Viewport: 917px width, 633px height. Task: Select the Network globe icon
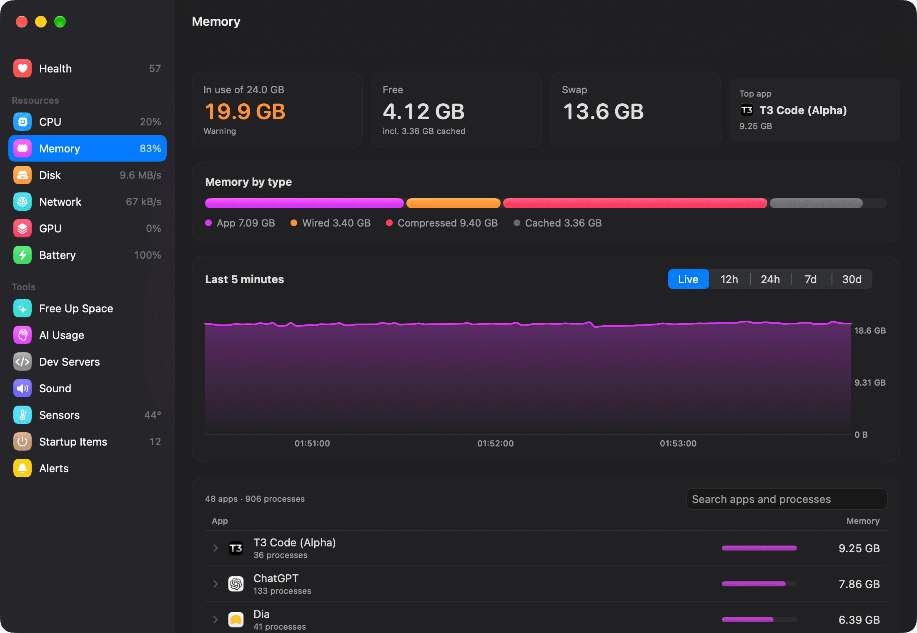click(23, 202)
